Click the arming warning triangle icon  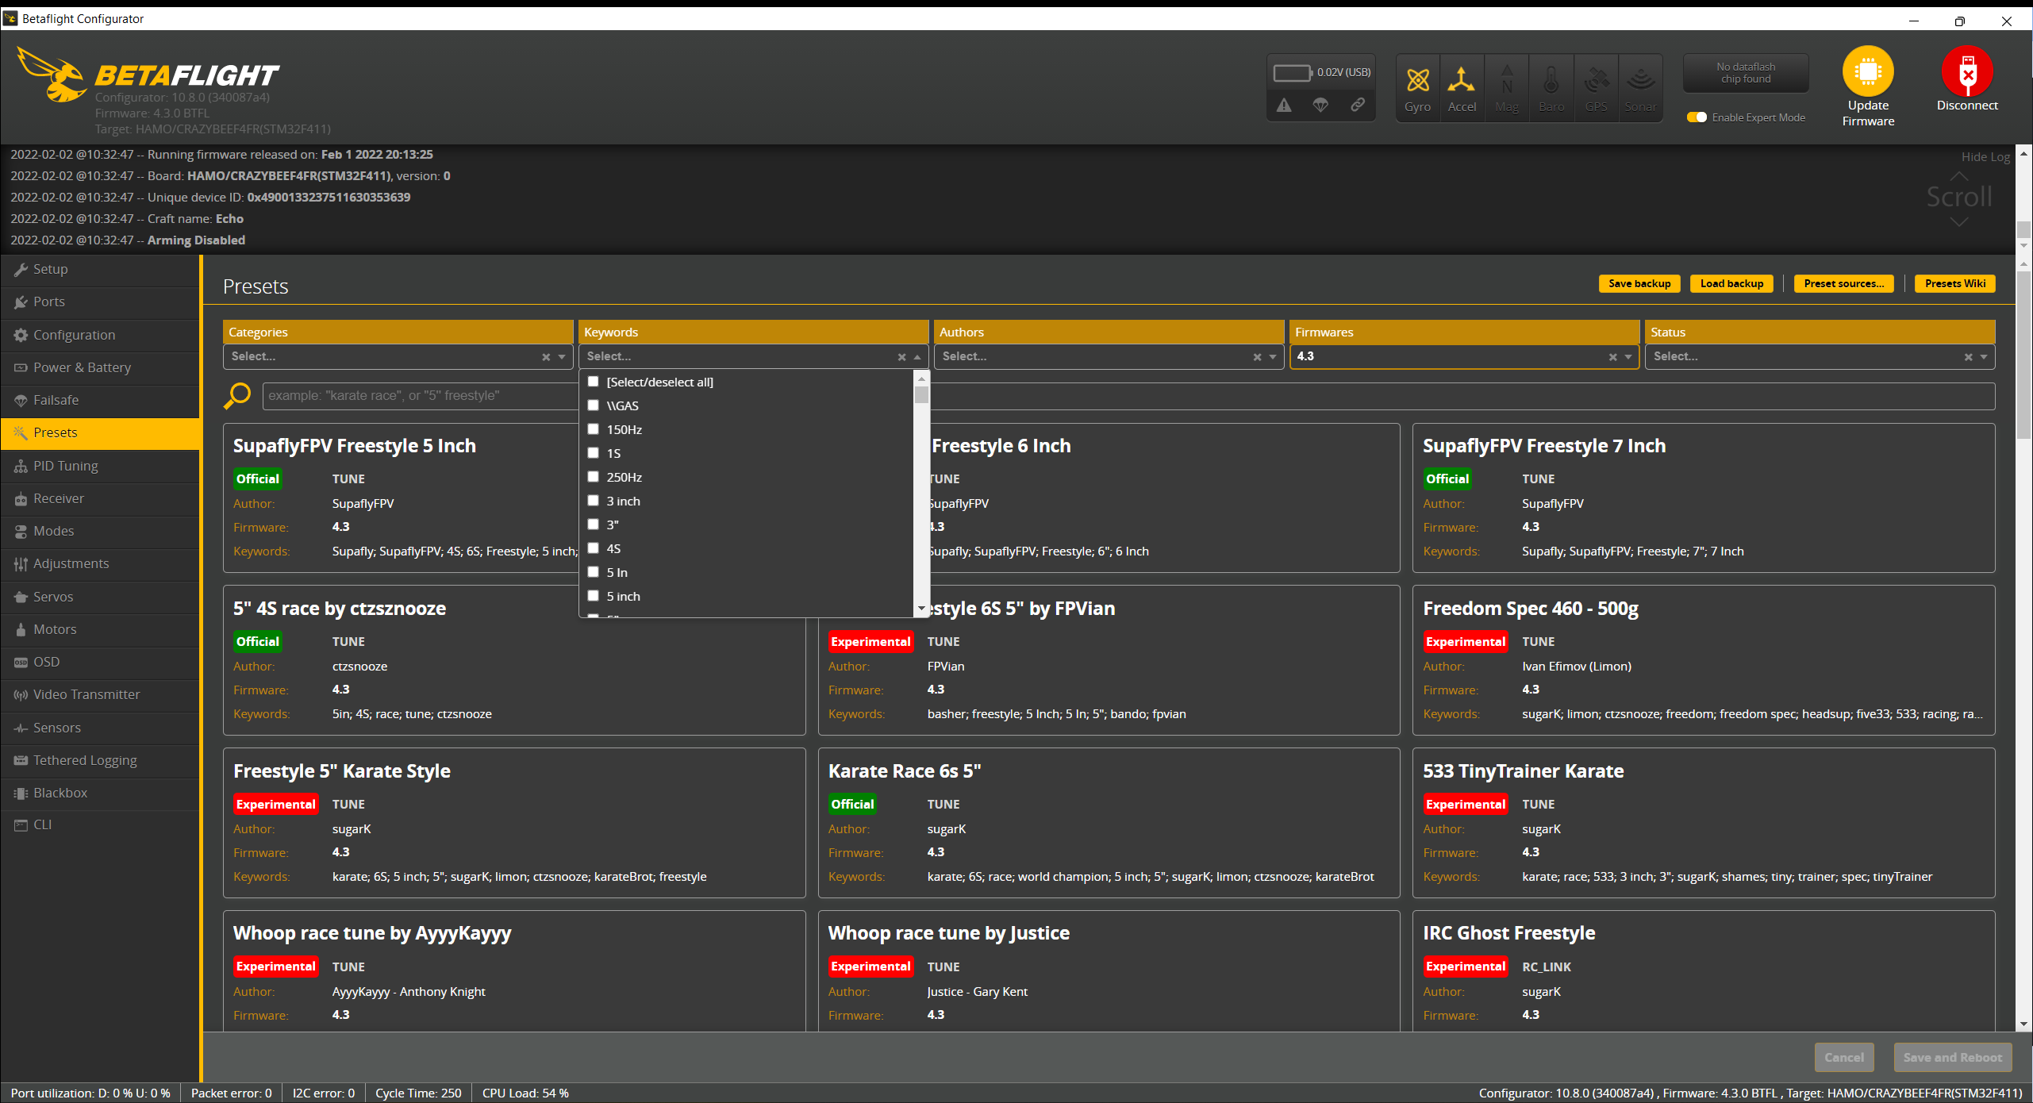pyautogui.click(x=1284, y=105)
